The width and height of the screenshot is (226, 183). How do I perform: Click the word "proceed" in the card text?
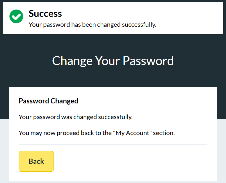(68, 133)
